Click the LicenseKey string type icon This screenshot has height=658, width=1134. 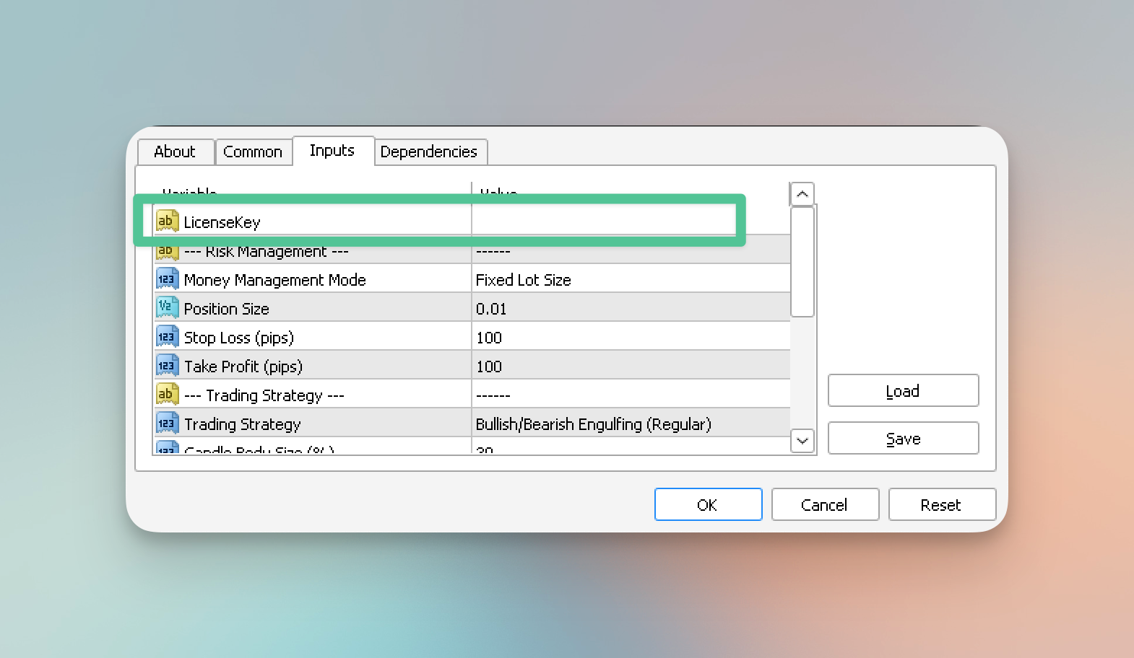coord(167,221)
